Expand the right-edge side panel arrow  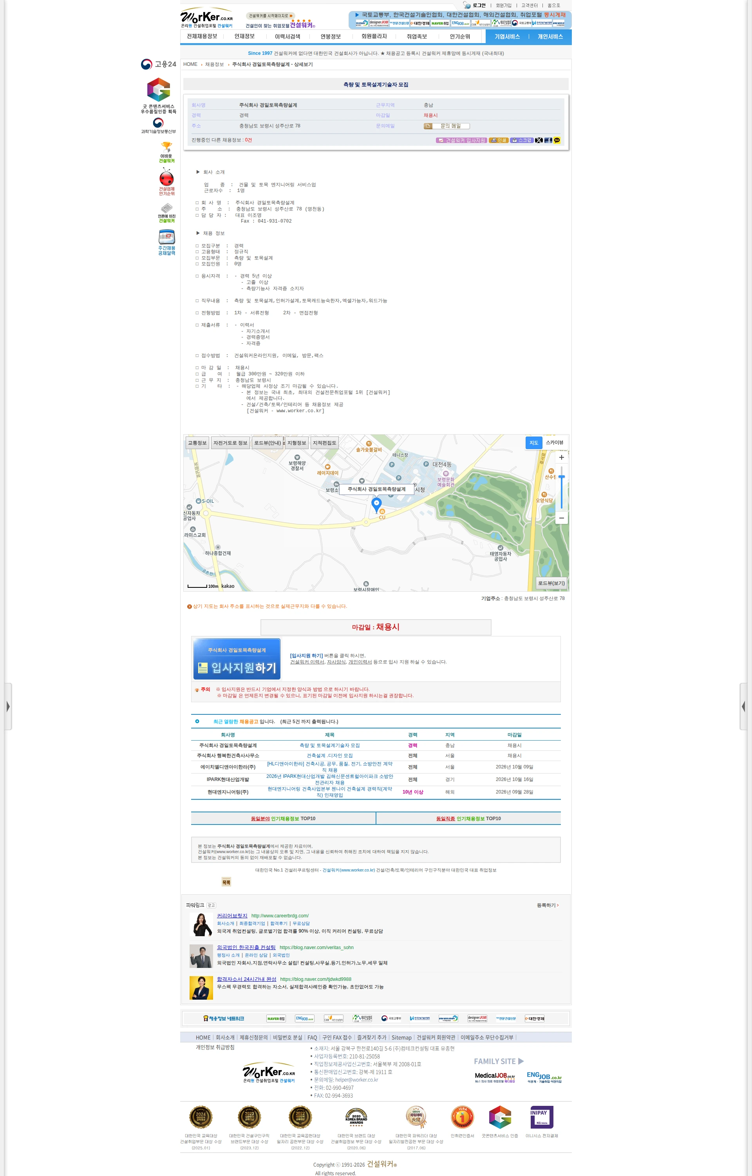point(743,707)
